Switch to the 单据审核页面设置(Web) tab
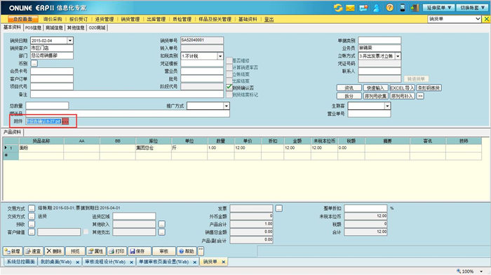 tap(163, 262)
